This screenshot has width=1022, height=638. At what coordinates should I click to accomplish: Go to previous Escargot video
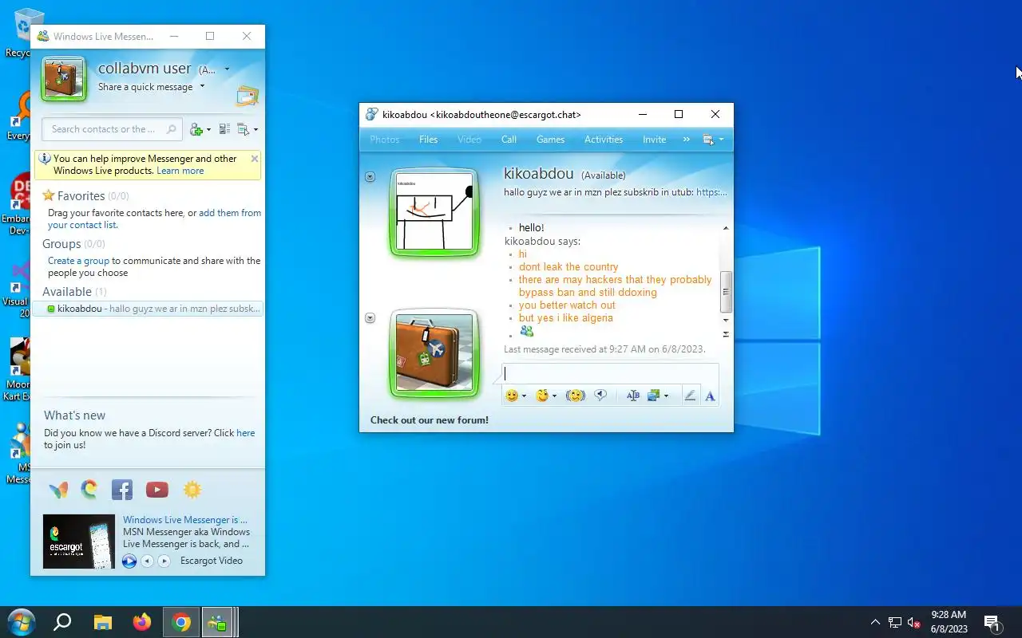click(x=147, y=561)
